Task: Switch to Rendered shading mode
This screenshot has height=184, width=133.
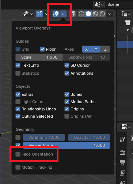Action: [102, 14]
